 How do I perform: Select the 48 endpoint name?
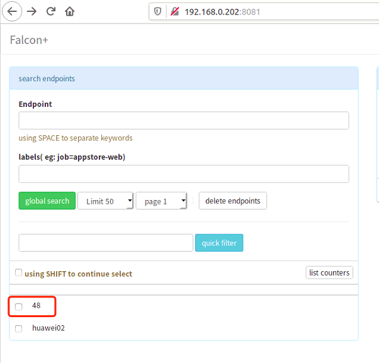tap(37, 306)
